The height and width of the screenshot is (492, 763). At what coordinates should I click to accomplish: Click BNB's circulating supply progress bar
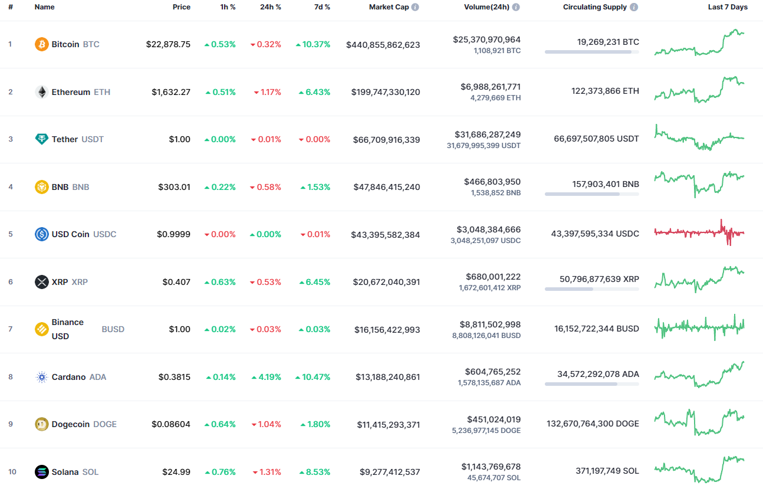coord(591,194)
